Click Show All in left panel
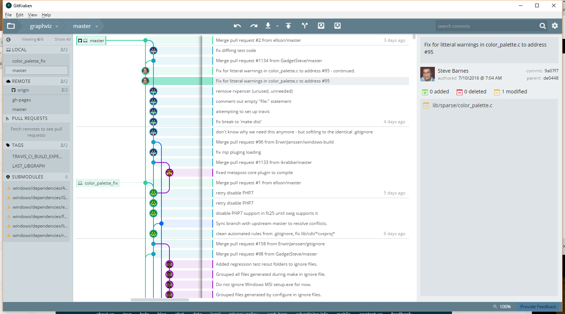The image size is (565, 314). pos(63,39)
